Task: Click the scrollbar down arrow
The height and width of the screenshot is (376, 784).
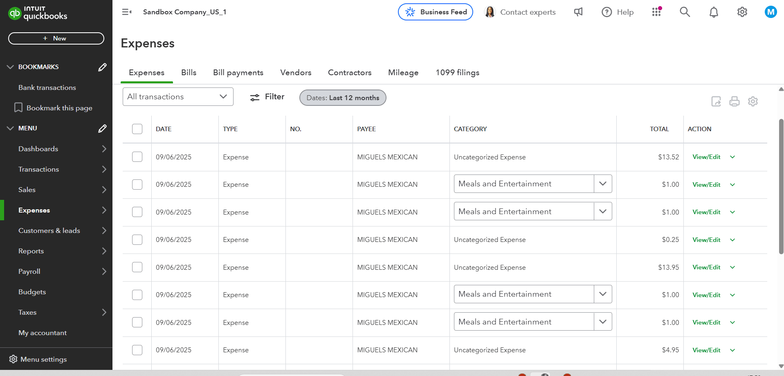Action: click(781, 366)
